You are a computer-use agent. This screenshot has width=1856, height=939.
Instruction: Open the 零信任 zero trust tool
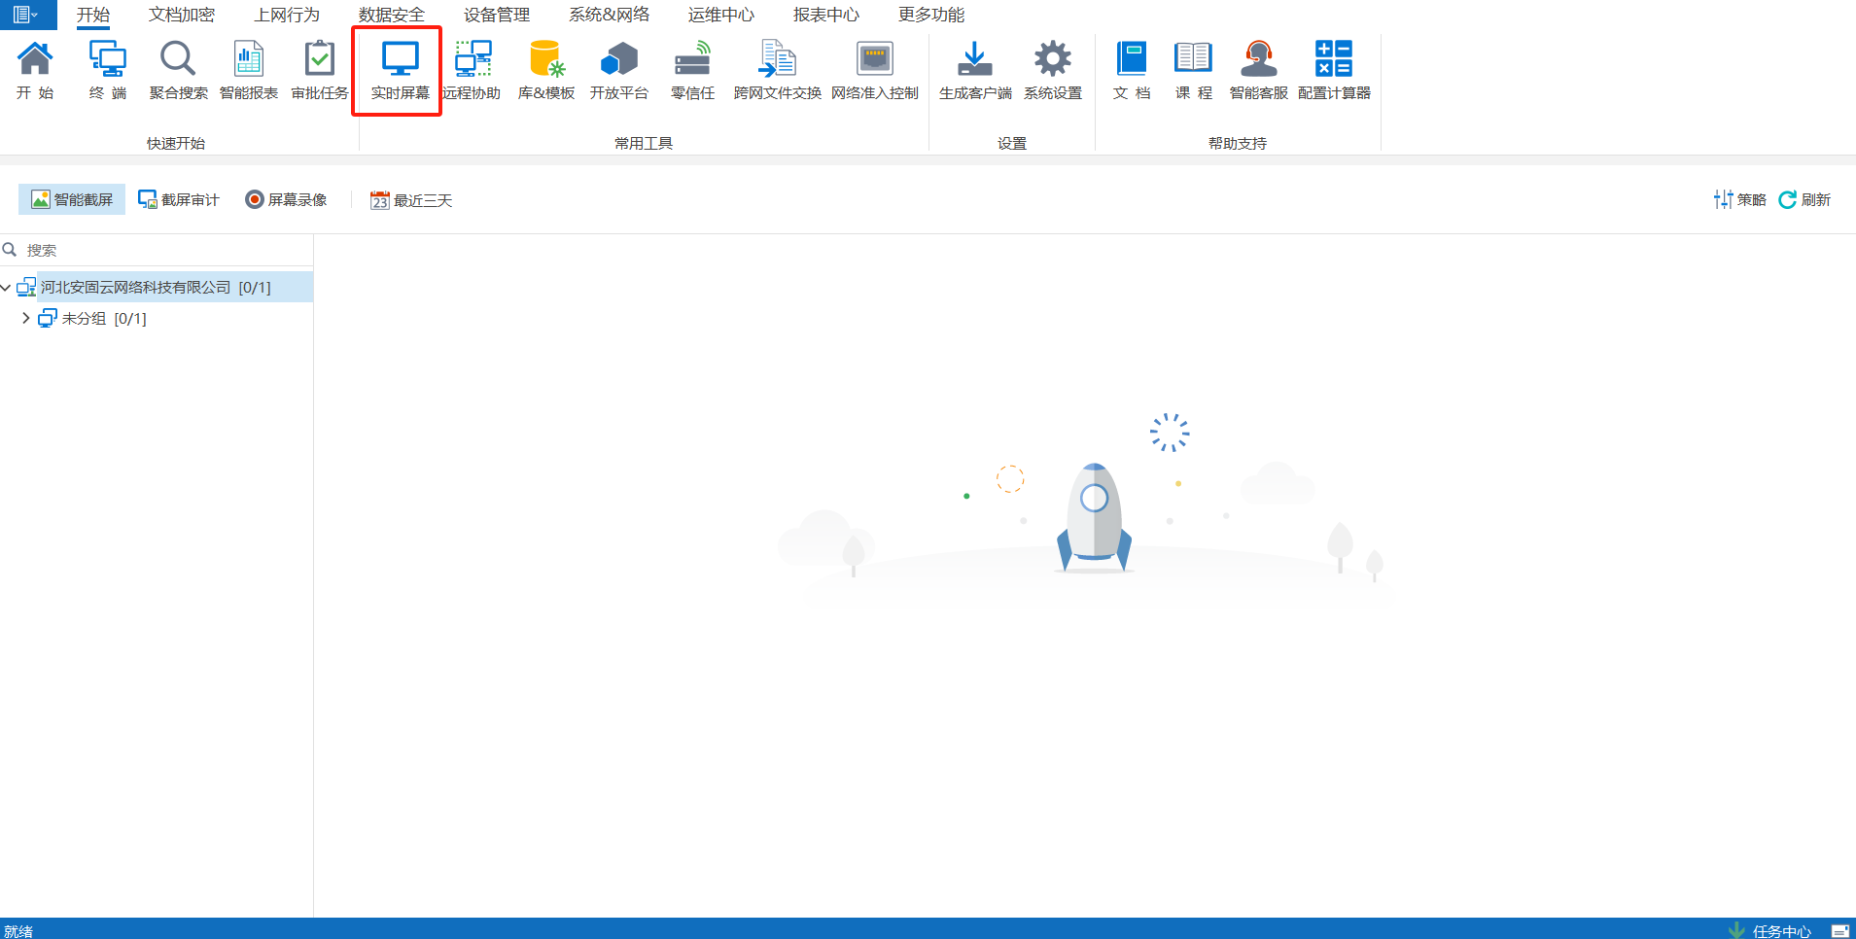pyautogui.click(x=692, y=70)
